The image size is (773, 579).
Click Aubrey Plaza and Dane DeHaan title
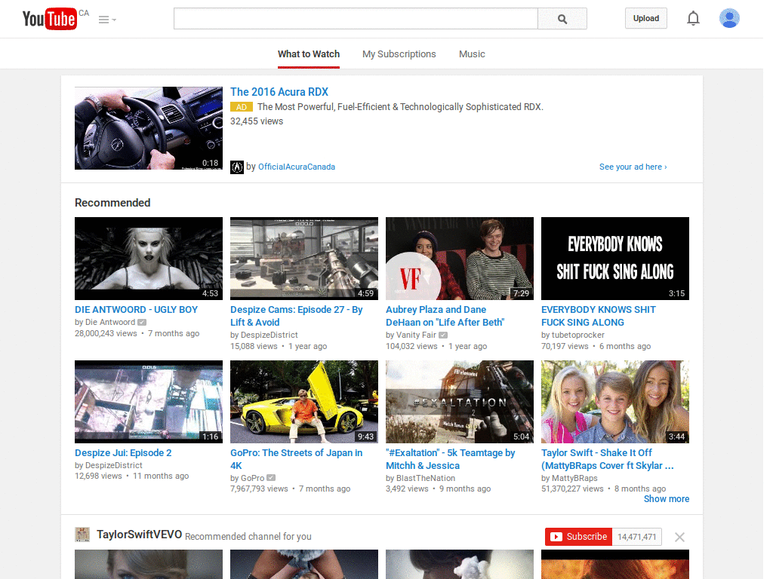click(x=445, y=316)
